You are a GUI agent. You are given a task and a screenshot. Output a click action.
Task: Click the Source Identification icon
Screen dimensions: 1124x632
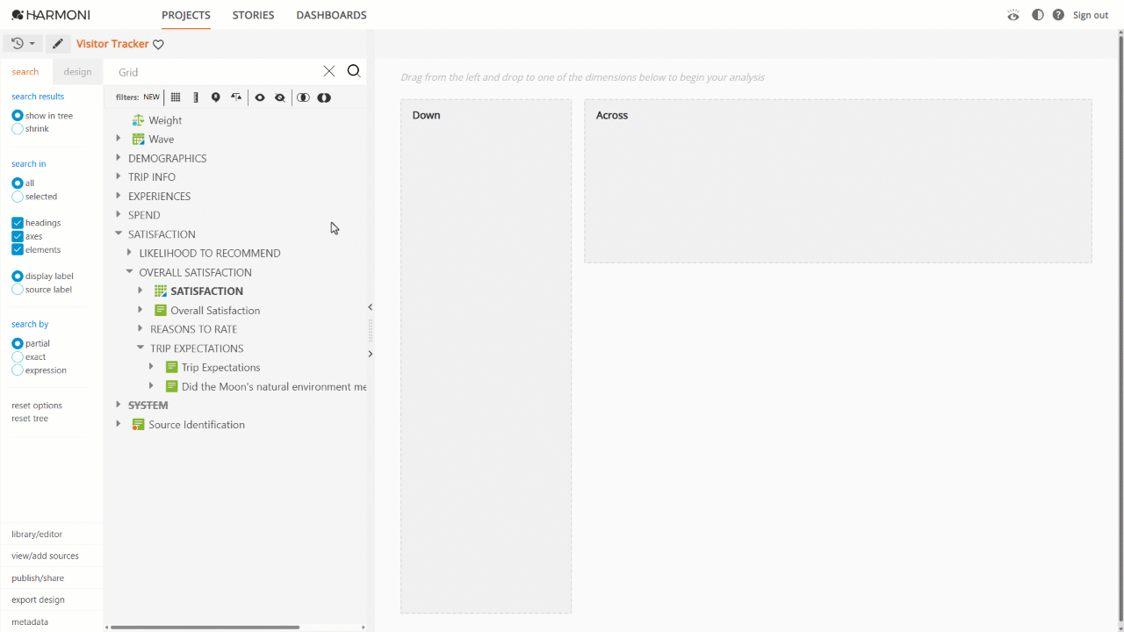point(138,424)
